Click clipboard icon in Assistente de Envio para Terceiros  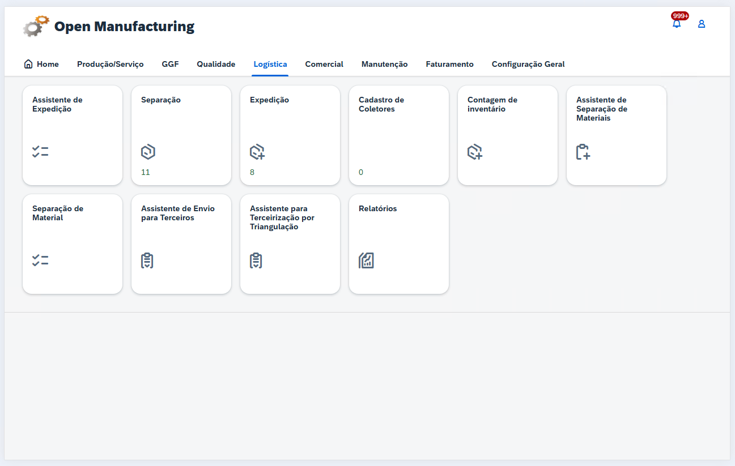[147, 260]
